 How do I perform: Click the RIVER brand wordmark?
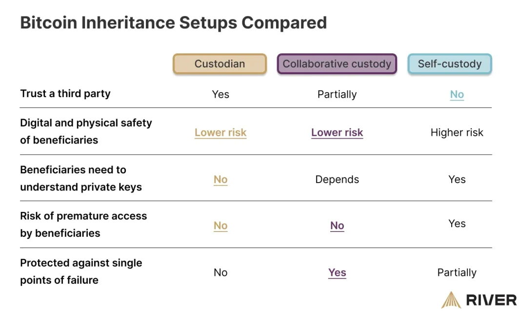click(491, 300)
